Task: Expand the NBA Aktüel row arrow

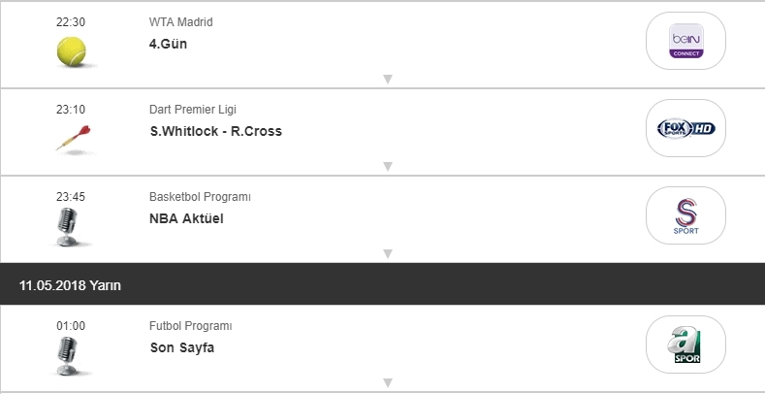Action: point(387,254)
